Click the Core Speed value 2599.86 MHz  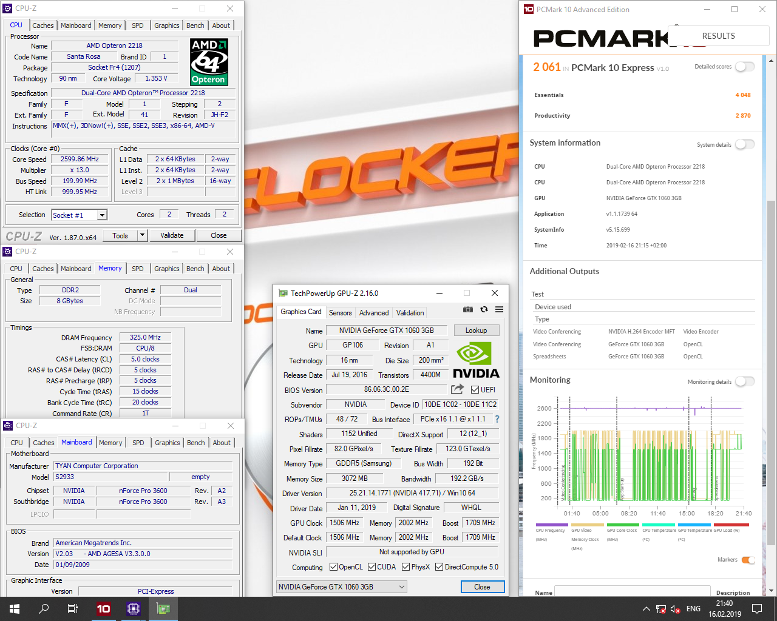80,159
